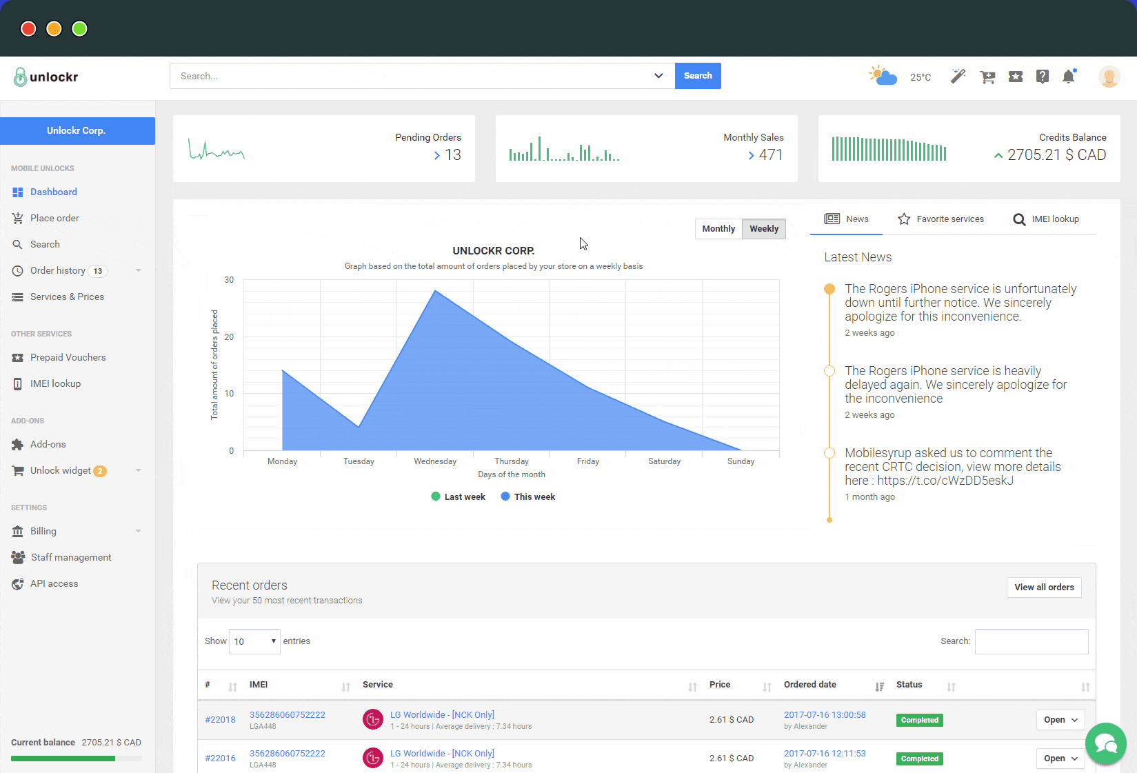Switch to the IMEI lookup tab

pos(1045,219)
